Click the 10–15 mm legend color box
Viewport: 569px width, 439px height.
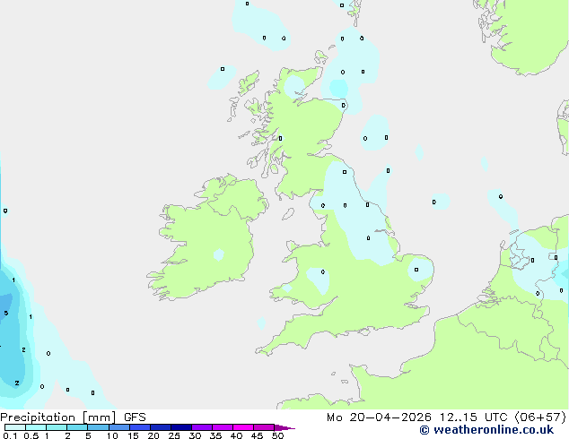pos(118,427)
